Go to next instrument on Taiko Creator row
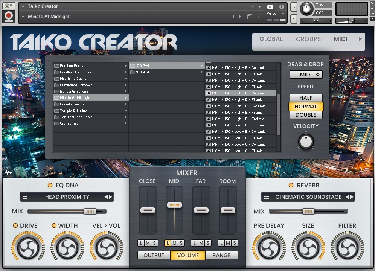The height and width of the screenshot is (271, 375). tap(260, 6)
